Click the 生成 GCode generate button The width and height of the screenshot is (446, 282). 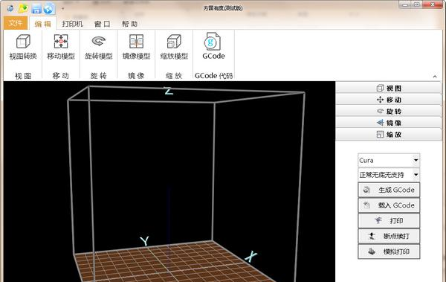[389, 190]
